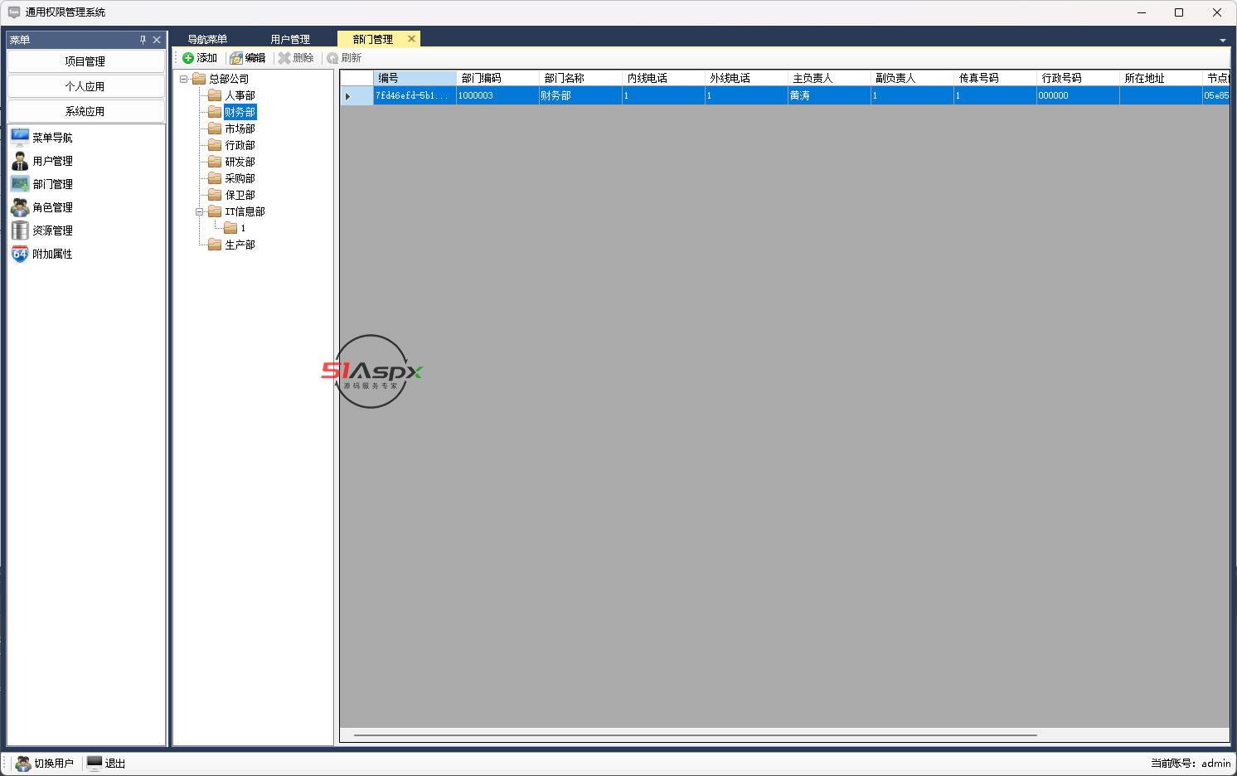Click the green Add (添加) icon
Image resolution: width=1237 pixels, height=776 pixels.
(188, 58)
